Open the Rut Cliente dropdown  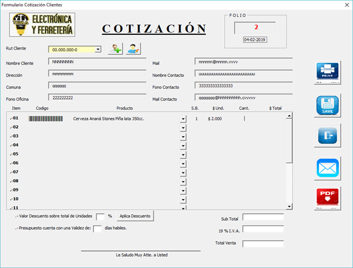pos(98,50)
